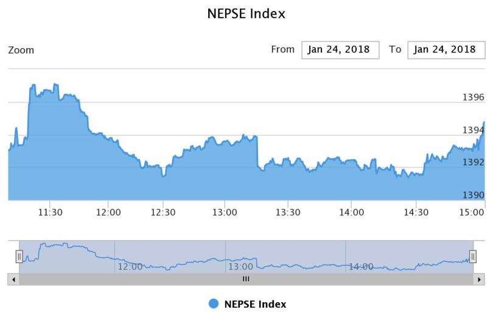The width and height of the screenshot is (493, 329).
Task: Click the 11:30 x-axis time label
Action: (51, 212)
